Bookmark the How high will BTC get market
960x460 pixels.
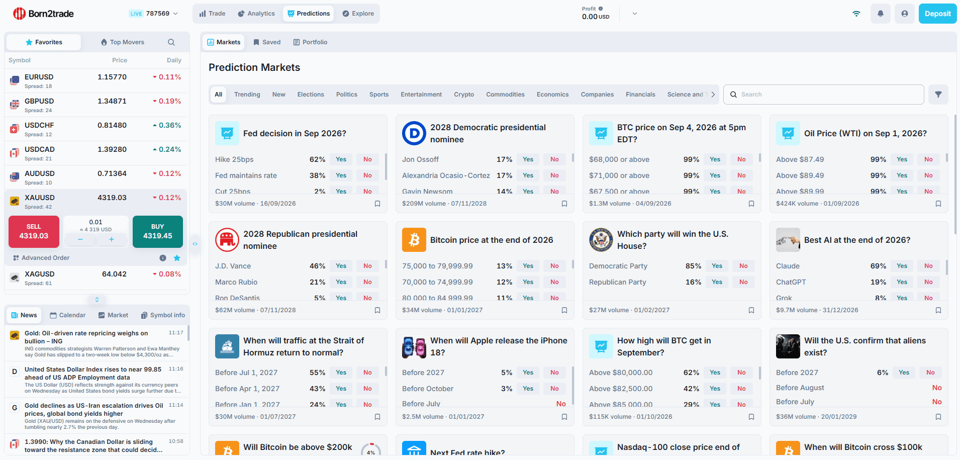click(751, 417)
